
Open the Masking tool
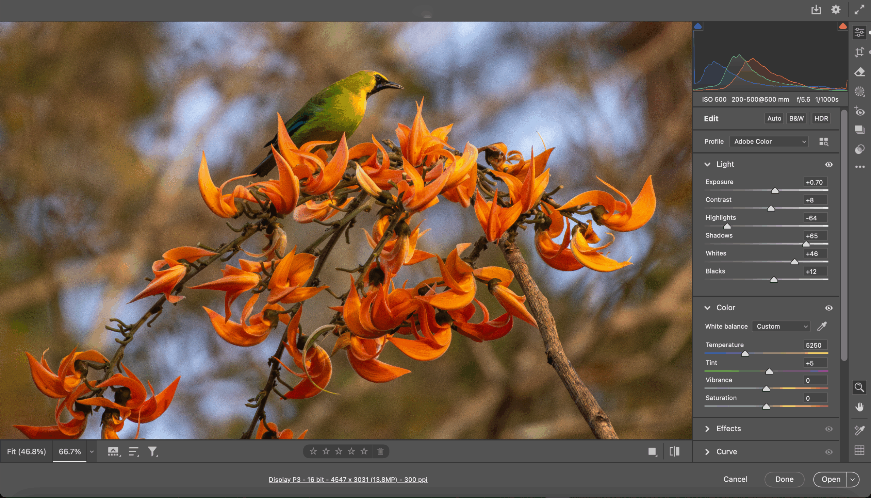pos(859,92)
